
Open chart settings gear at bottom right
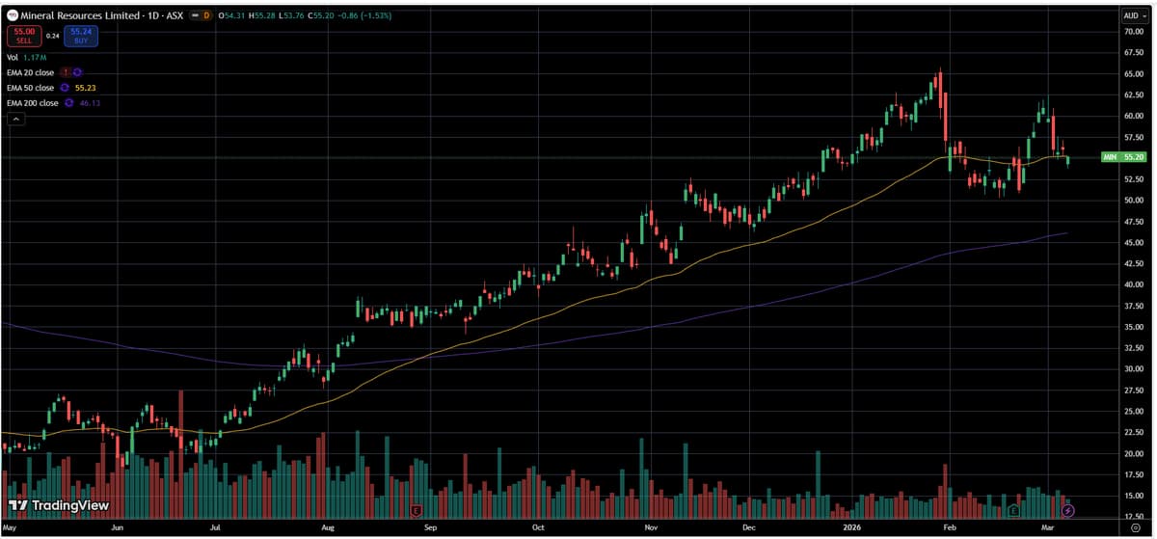tap(1132, 529)
